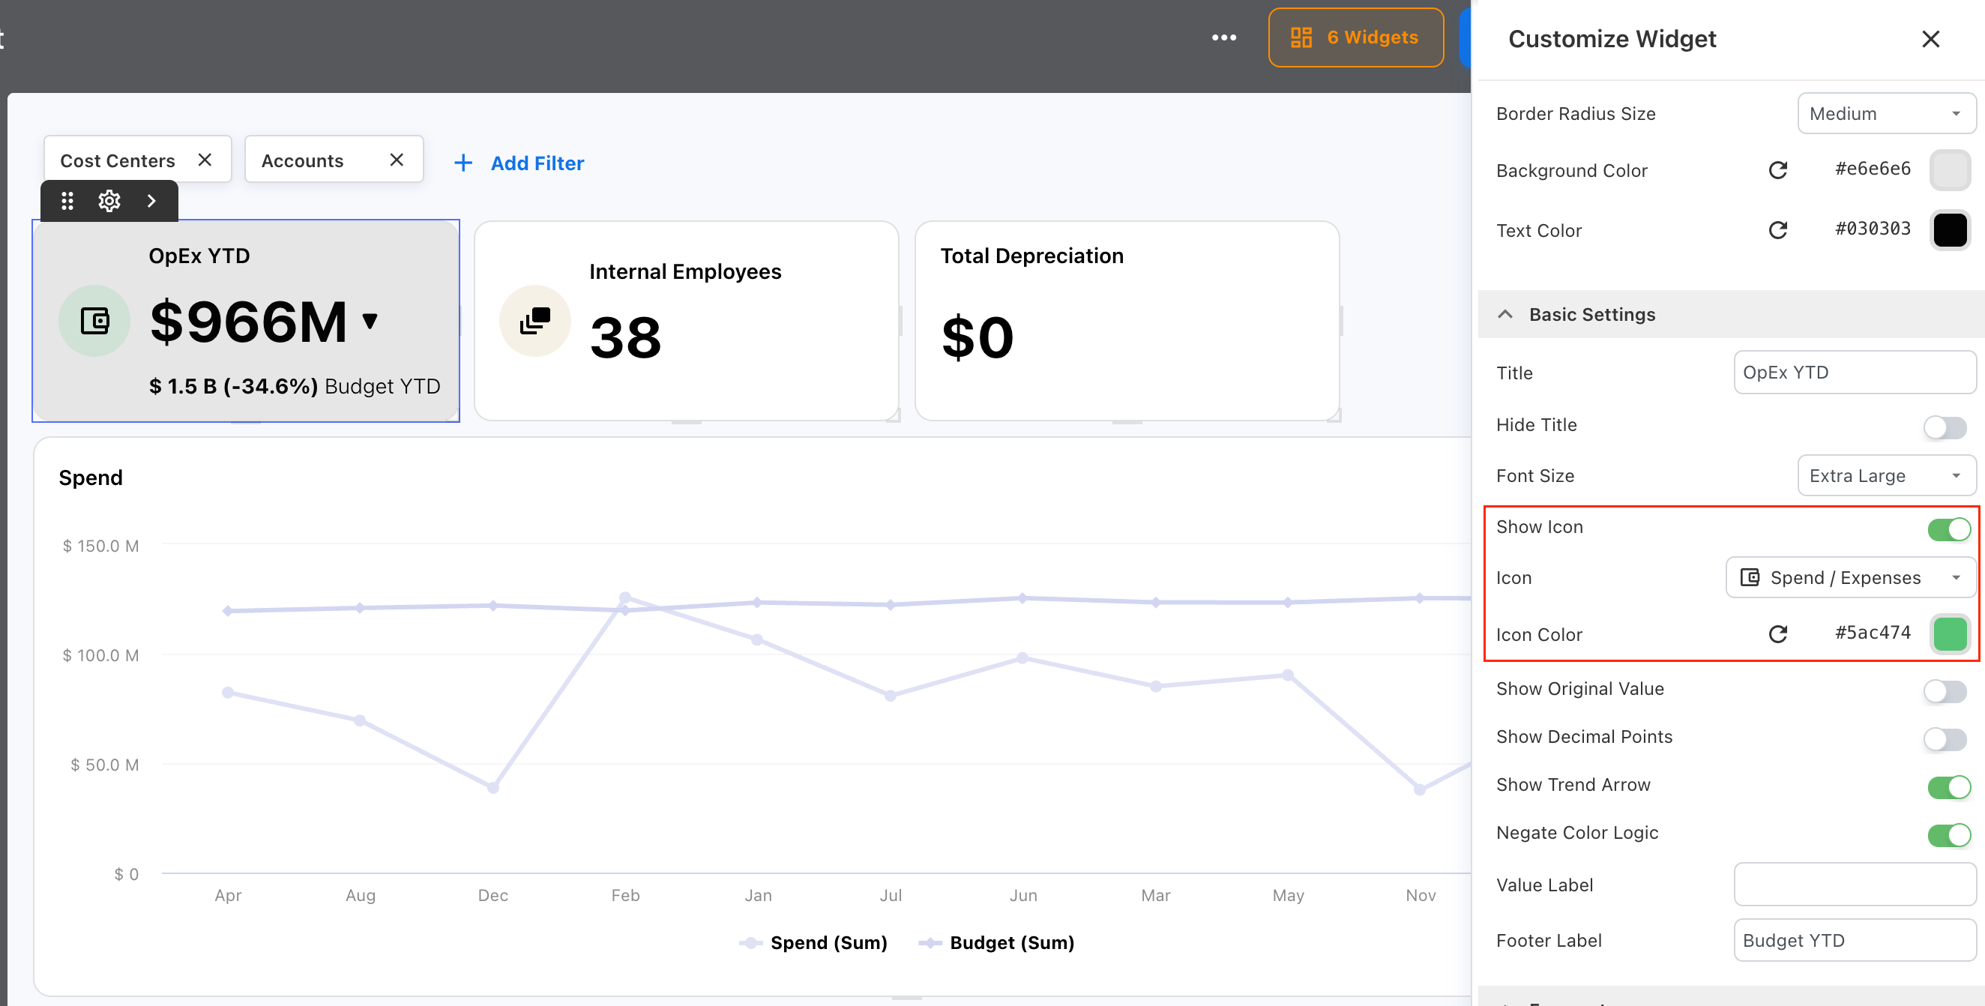
Task: Click the Internal Employees stack icon
Action: (x=534, y=320)
